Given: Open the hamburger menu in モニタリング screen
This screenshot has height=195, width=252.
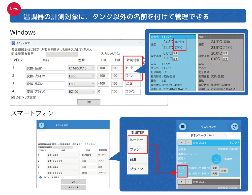Looking at the screenshot, I should click(183, 127).
